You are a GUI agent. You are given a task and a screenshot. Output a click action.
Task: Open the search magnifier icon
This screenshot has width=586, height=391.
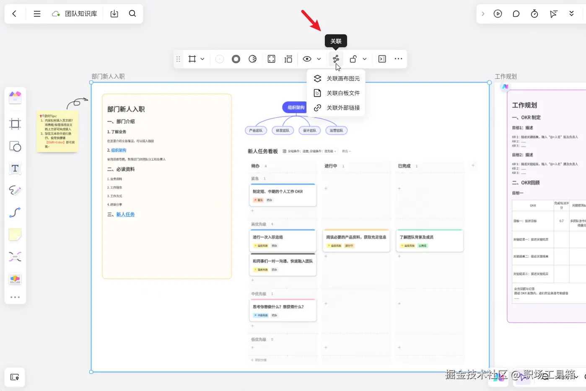tap(132, 13)
